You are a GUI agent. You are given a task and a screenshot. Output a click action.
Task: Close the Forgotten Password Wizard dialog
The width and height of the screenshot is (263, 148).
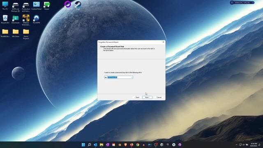(164, 42)
